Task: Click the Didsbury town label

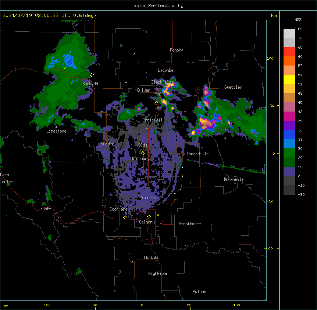Action: point(141,159)
